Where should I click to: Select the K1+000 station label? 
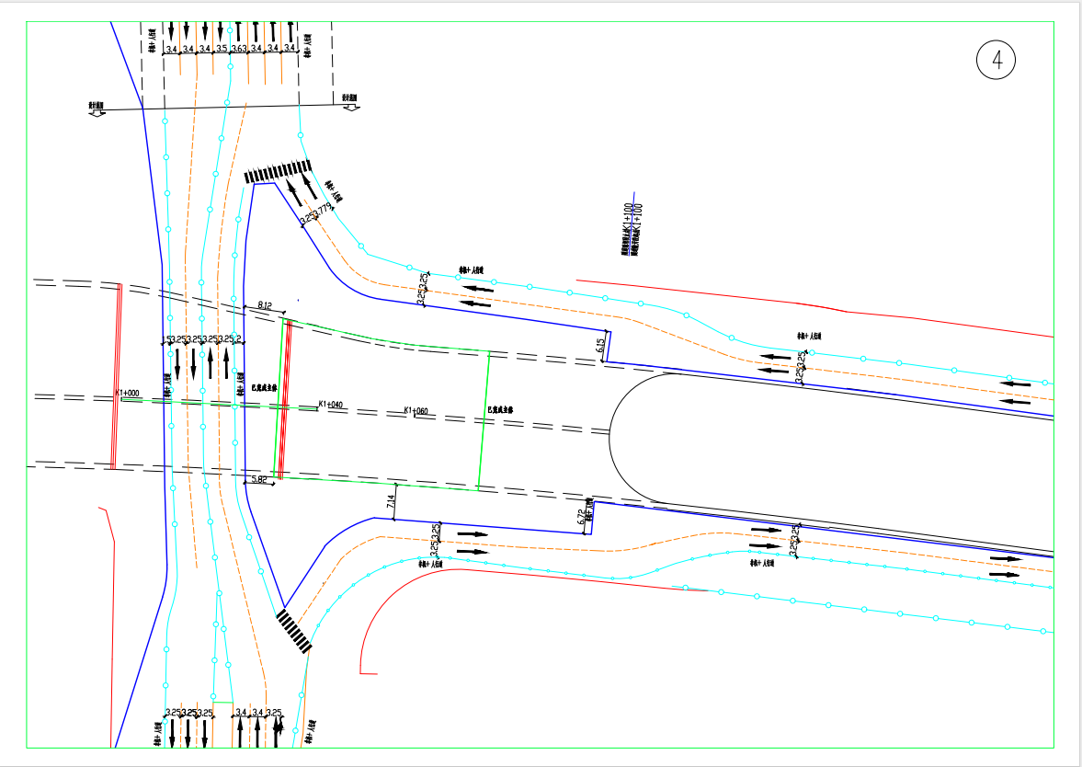[127, 393]
